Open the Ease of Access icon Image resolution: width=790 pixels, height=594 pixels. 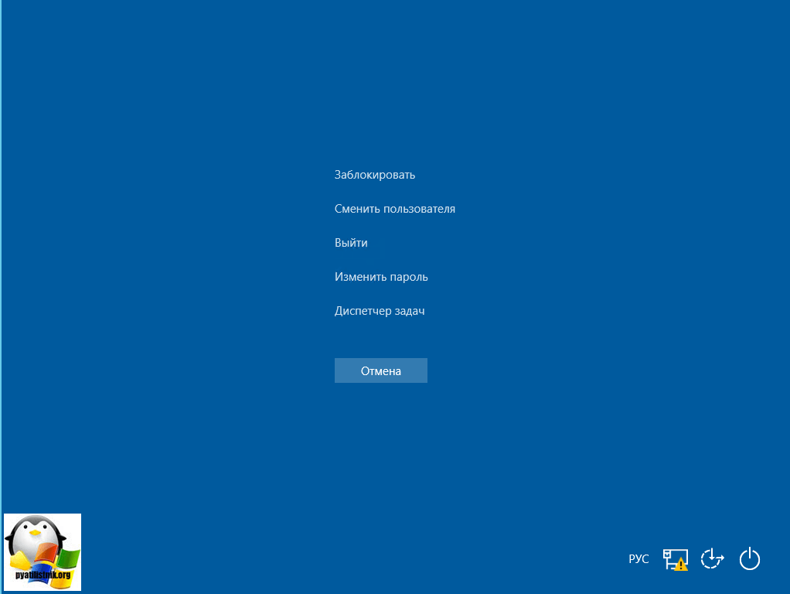712,558
